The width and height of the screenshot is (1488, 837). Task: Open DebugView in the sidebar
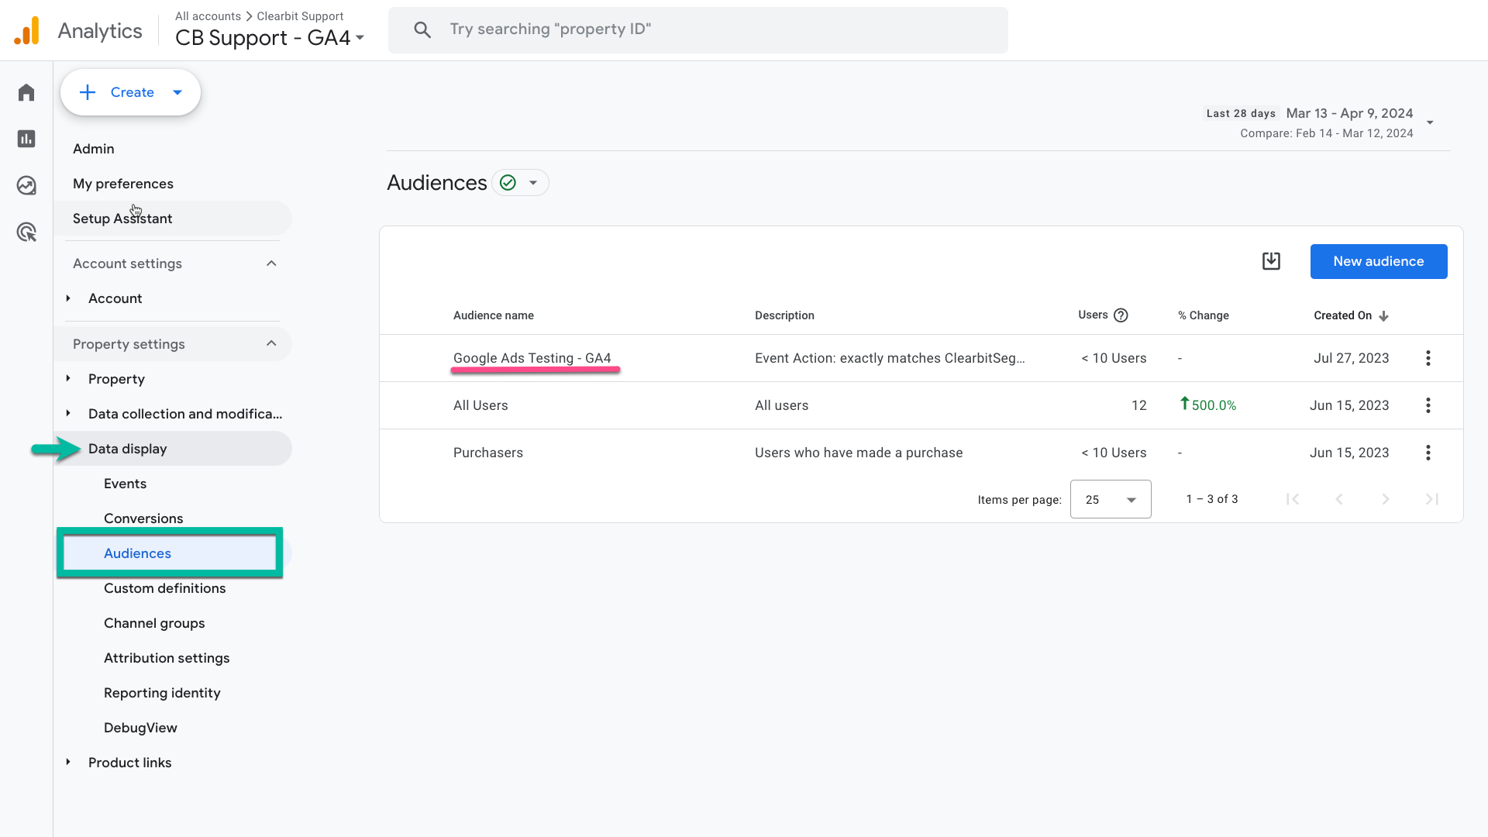[x=140, y=728]
